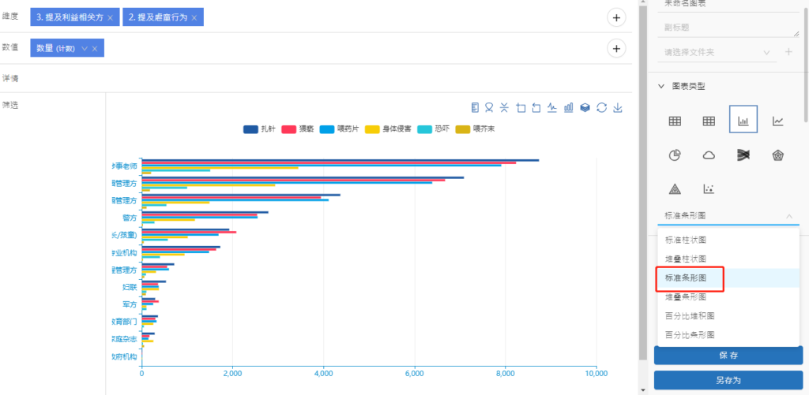Click the 保存 button

click(x=728, y=356)
